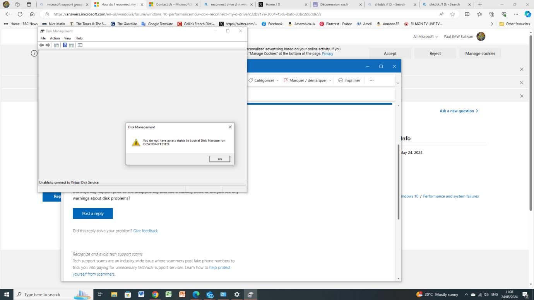Go to Edge home page

(32, 14)
